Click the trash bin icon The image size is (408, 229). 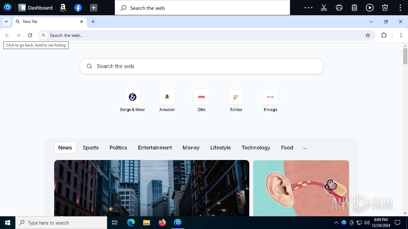tap(385, 8)
